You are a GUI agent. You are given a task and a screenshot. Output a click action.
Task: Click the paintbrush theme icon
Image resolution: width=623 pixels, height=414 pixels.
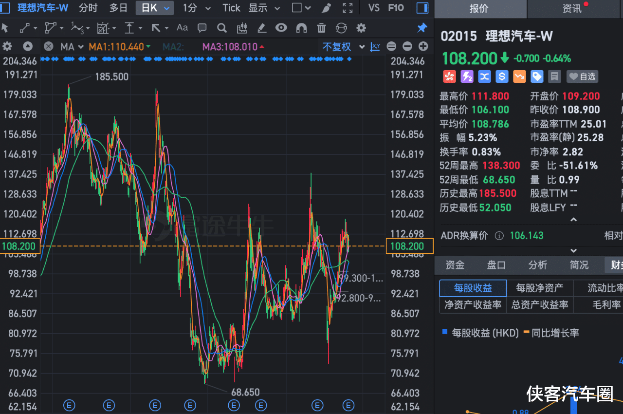(x=327, y=8)
